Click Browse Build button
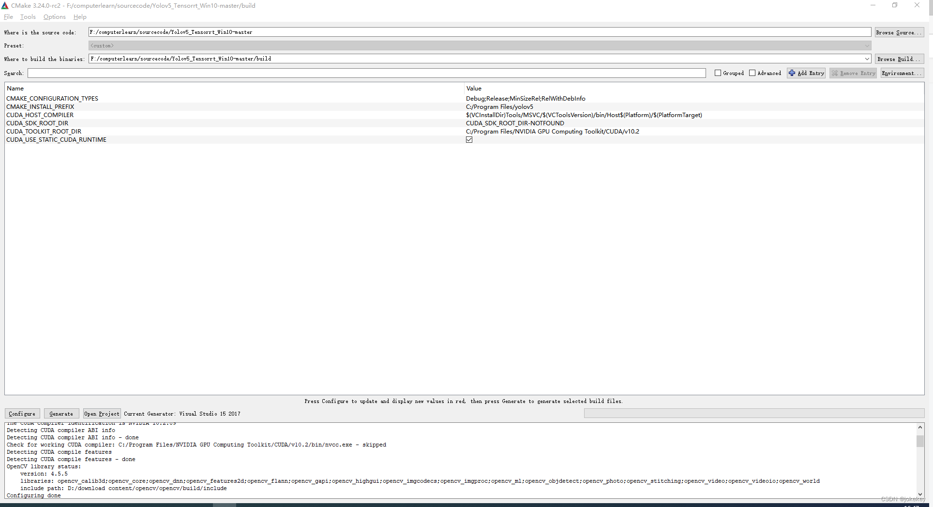 [x=898, y=59]
